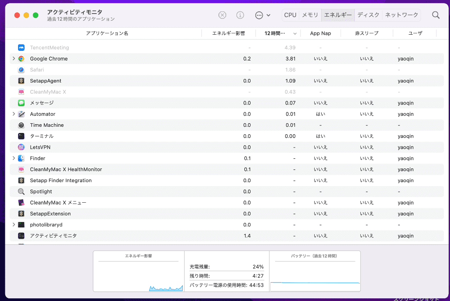450x301 pixels.
Task: Click Automator's はい App Nap cell
Action: (320, 114)
